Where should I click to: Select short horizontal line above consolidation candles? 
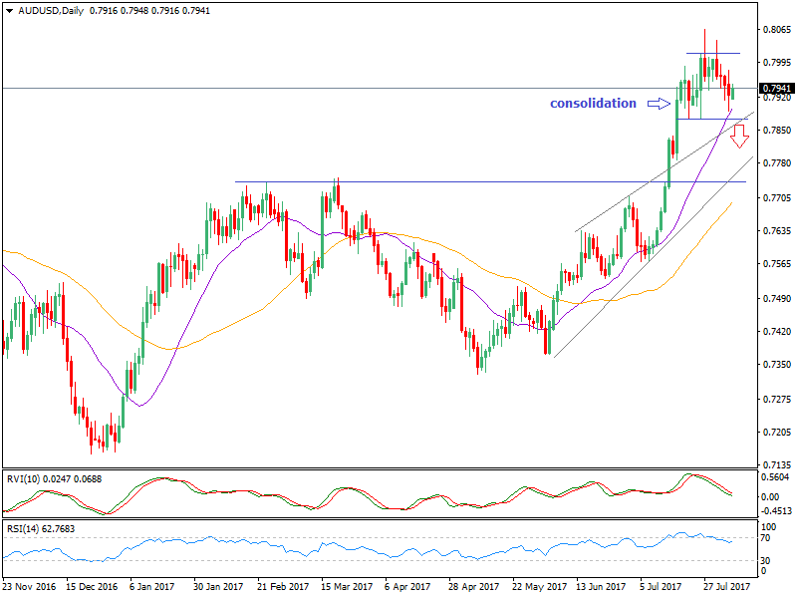(x=713, y=53)
